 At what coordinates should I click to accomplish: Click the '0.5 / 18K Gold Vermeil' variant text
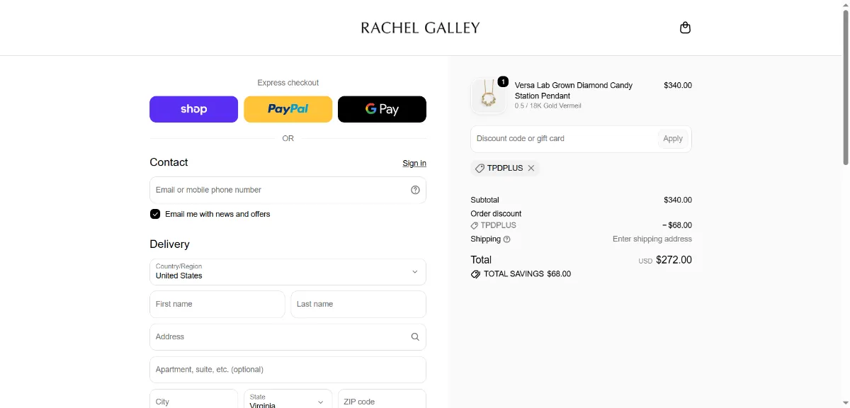click(x=548, y=106)
